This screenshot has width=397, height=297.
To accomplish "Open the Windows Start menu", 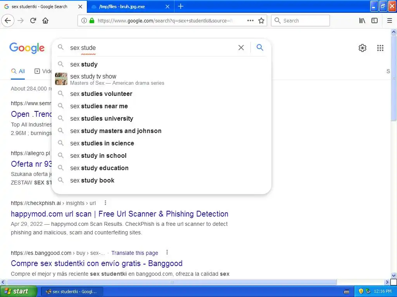I will click(x=19, y=291).
